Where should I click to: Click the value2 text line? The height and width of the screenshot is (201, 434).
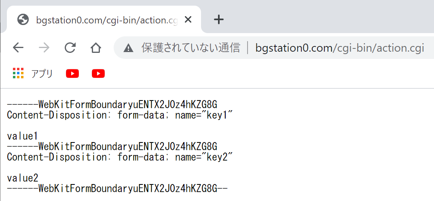pos(22,178)
